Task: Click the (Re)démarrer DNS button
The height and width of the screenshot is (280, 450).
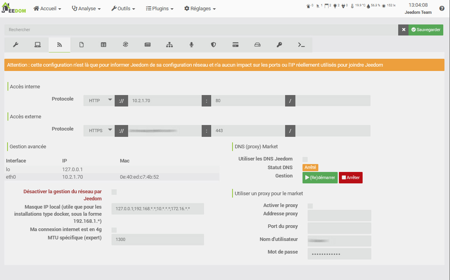Action: tap(320, 177)
